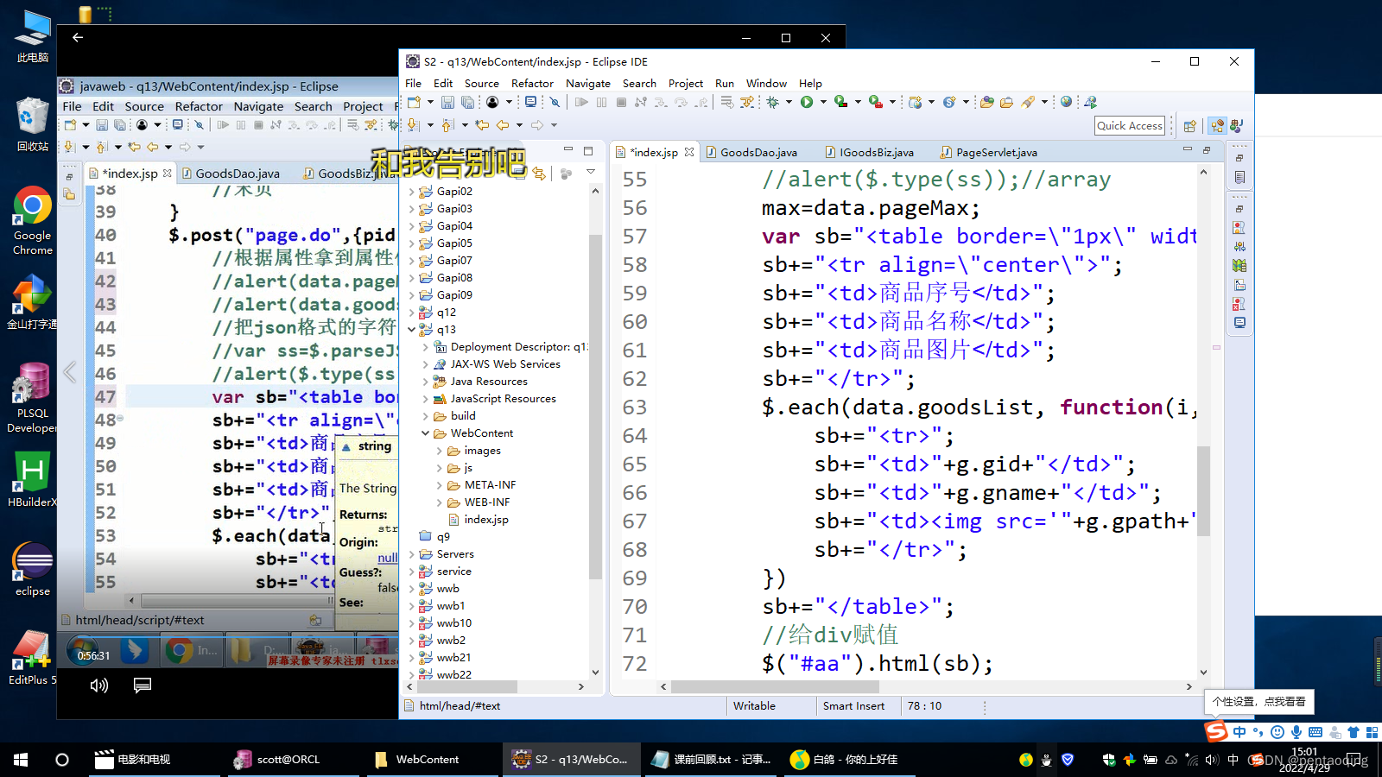Click editor horizontal scrollbar thumb
This screenshot has width=1382, height=777.
(x=775, y=687)
